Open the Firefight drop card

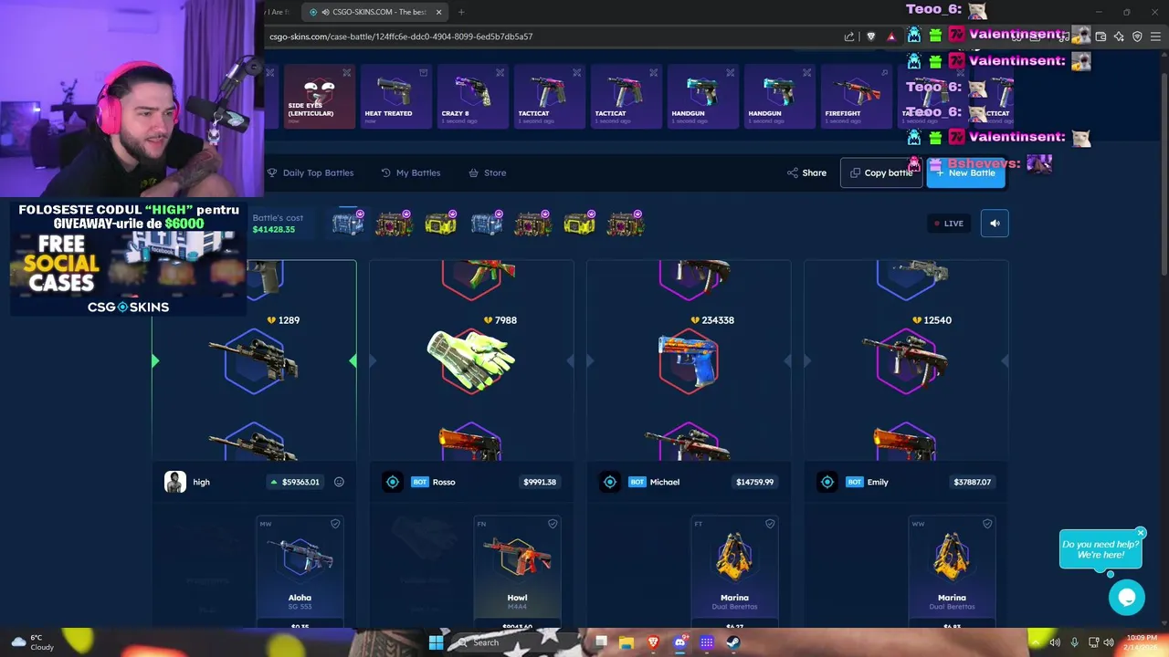pos(856,96)
